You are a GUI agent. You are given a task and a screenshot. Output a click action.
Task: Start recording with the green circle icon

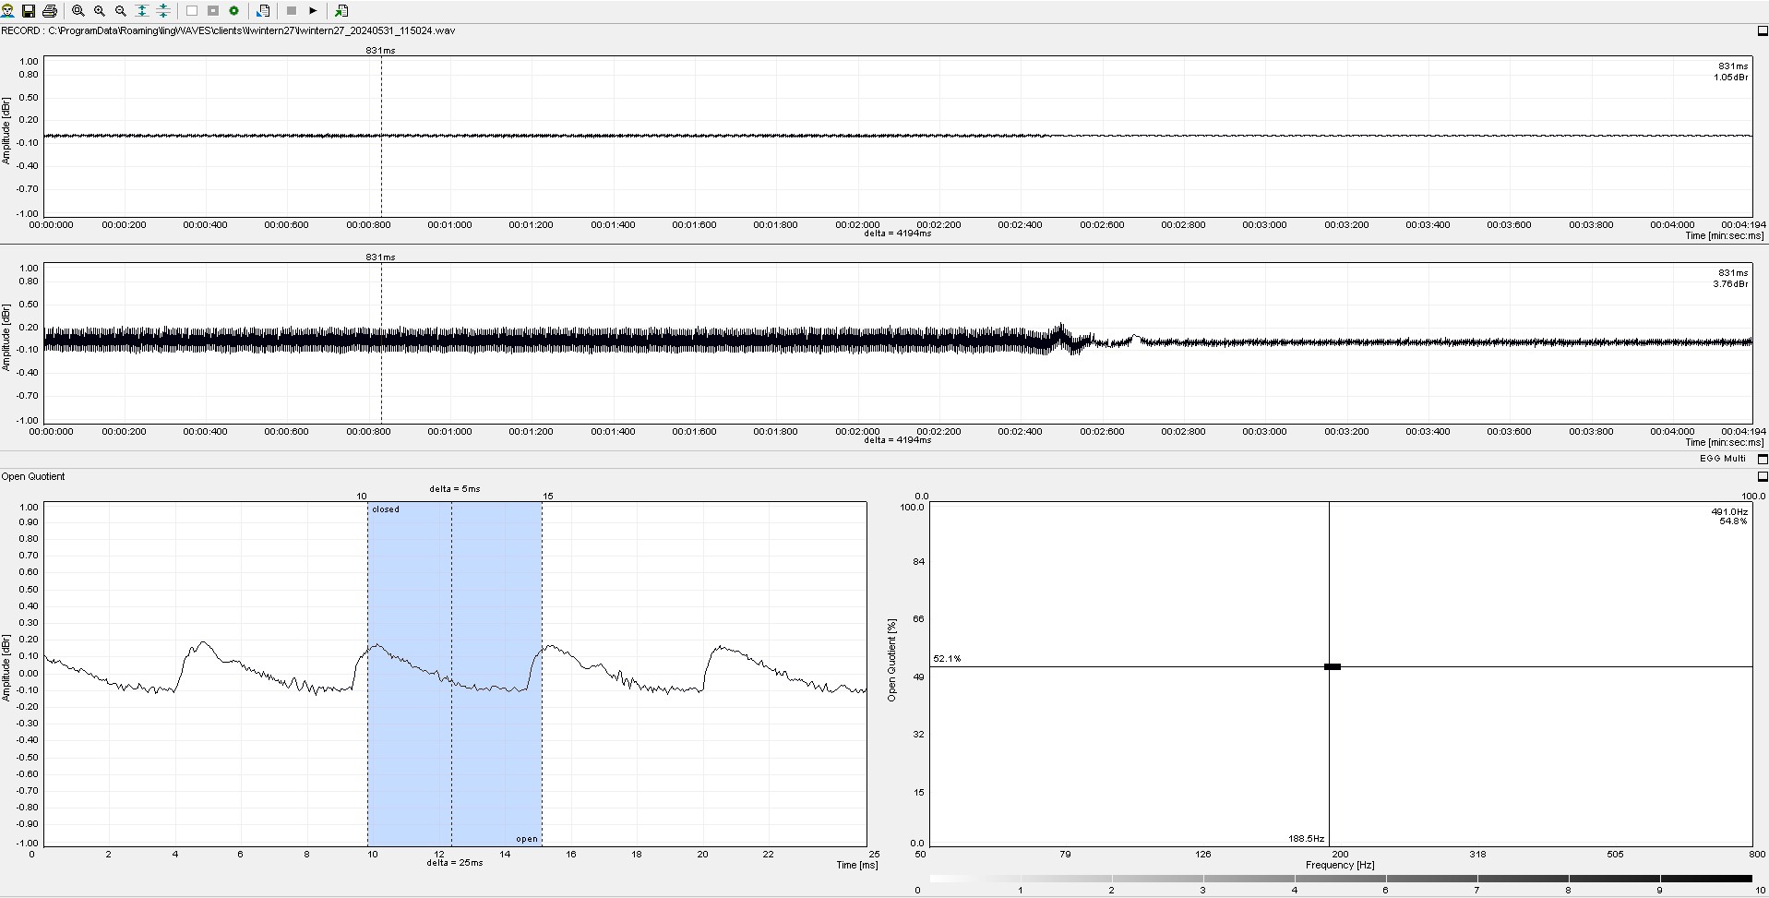(234, 11)
